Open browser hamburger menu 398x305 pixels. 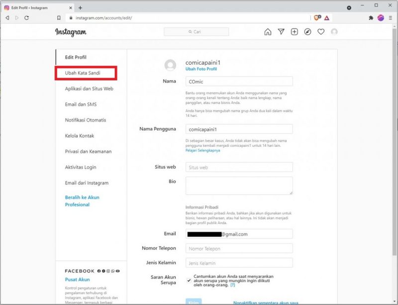(x=391, y=18)
